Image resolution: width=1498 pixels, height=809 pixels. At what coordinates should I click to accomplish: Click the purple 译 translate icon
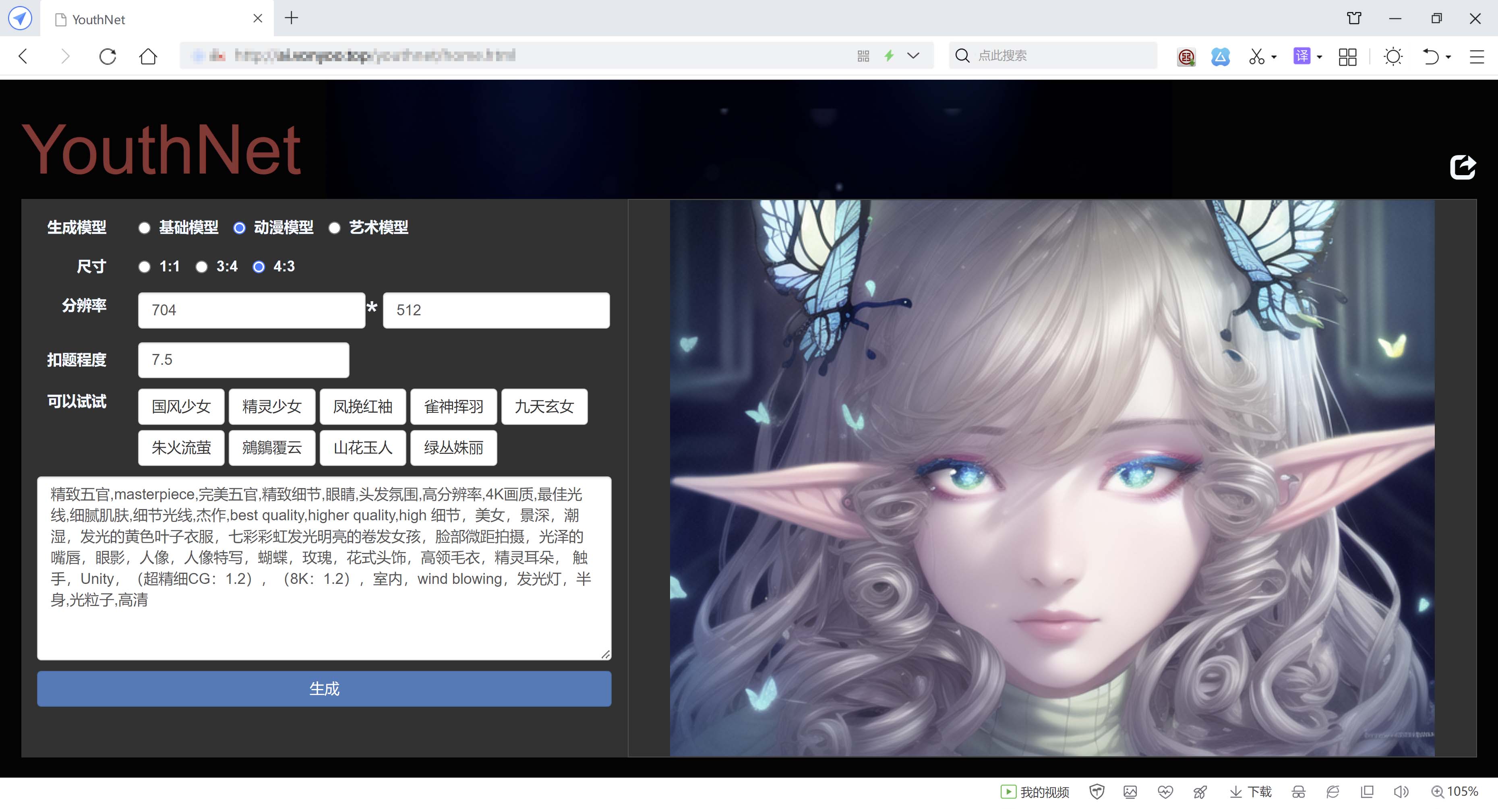(x=1301, y=56)
